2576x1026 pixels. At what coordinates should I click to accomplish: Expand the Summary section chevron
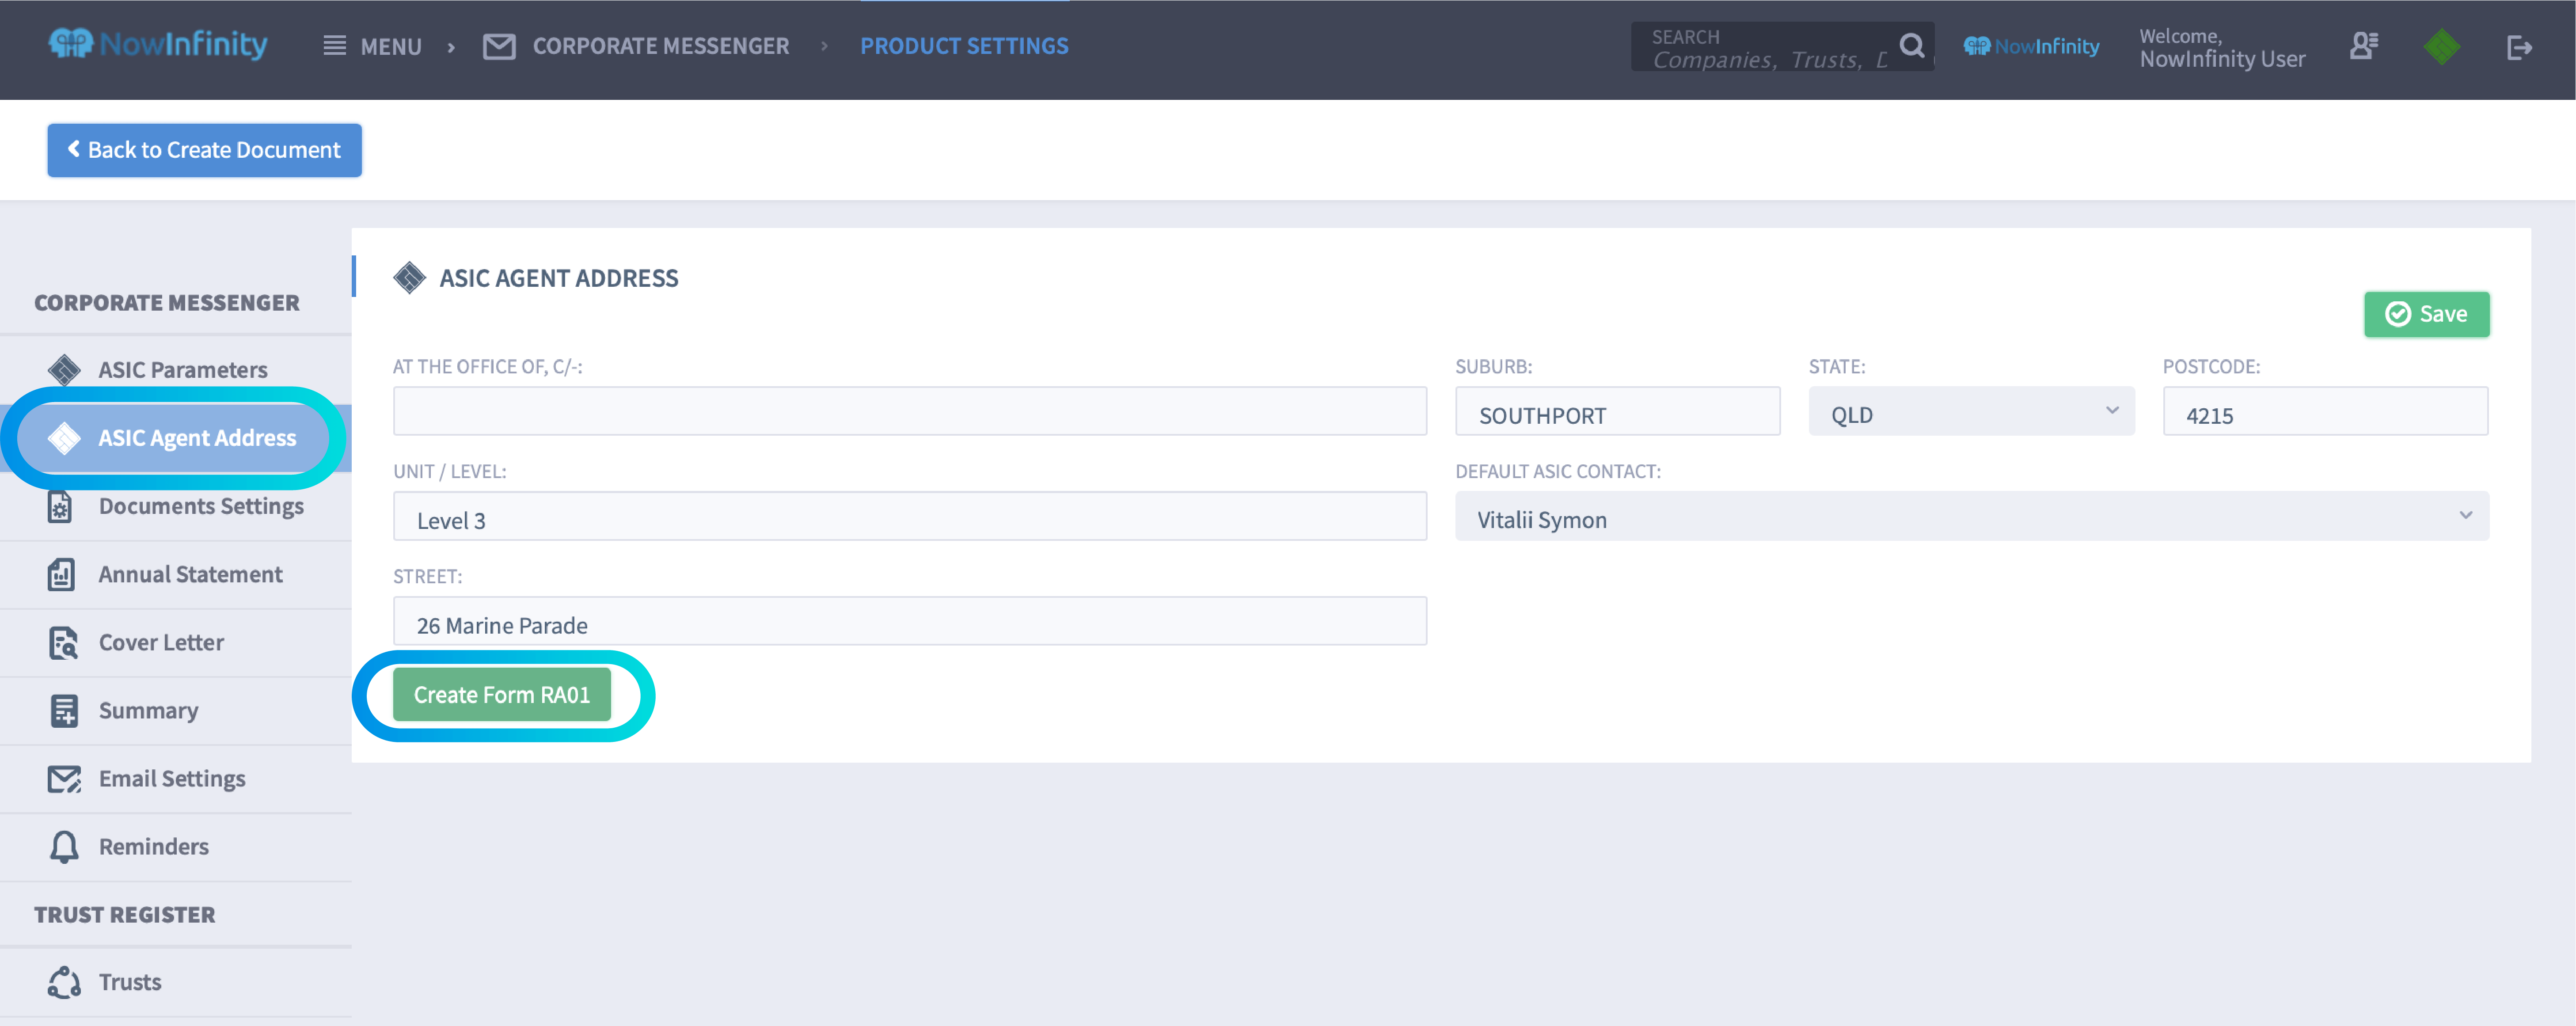[149, 710]
